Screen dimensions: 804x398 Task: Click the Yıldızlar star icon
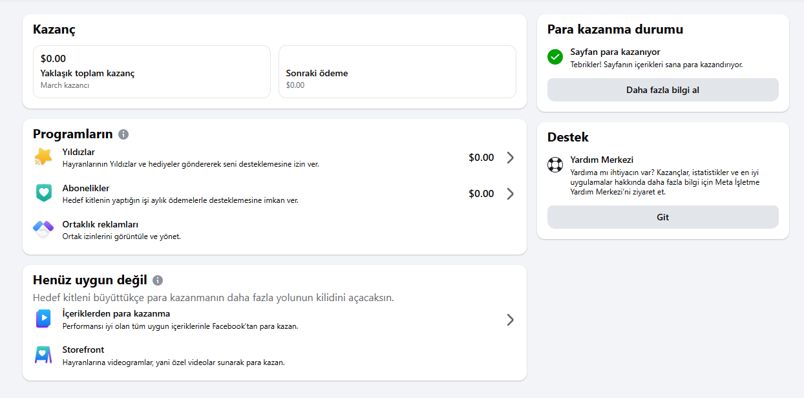click(43, 158)
